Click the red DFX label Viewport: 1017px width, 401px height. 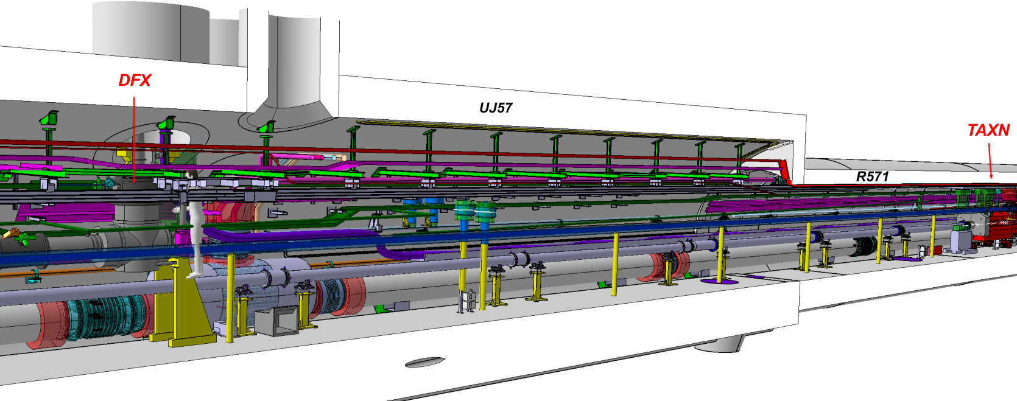[135, 80]
